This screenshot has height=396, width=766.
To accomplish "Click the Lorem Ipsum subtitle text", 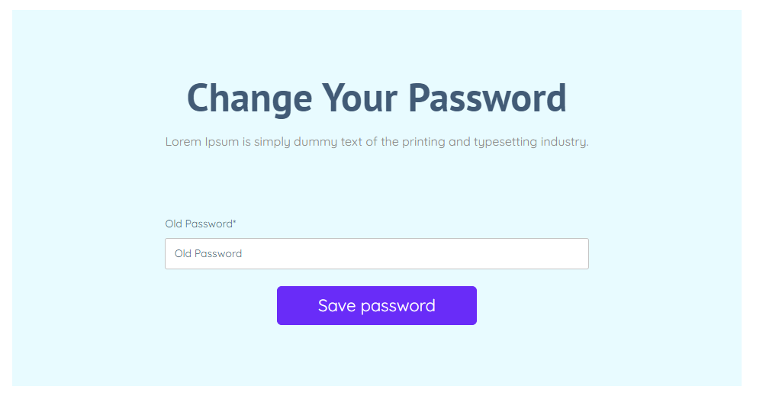I will [376, 141].
